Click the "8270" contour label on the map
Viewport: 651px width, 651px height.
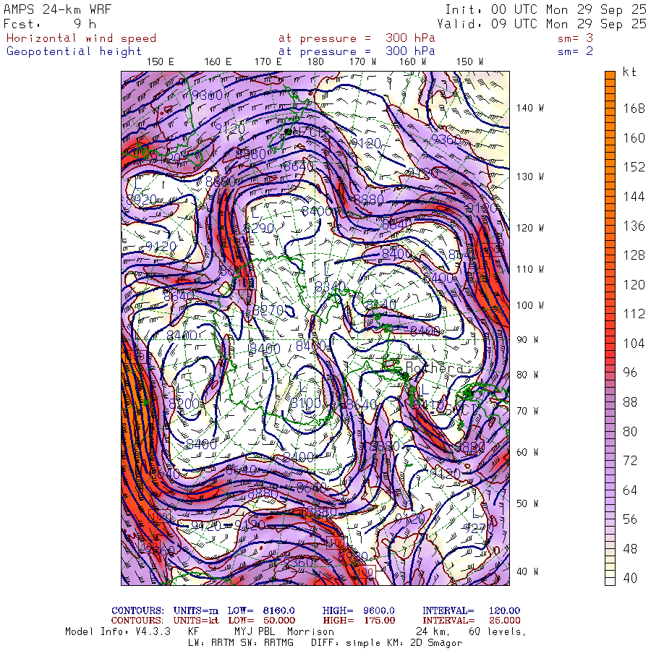(268, 310)
